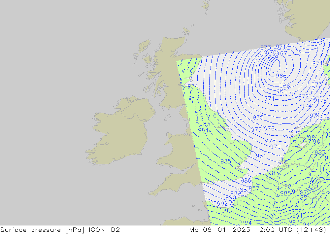Click the 990 pressure label
The image size is (330, 242).
pos(231,197)
